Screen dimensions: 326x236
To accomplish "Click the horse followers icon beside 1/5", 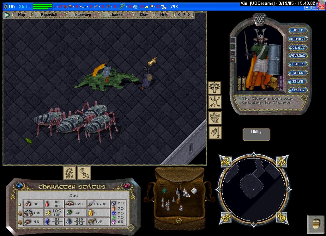I will (92, 222).
